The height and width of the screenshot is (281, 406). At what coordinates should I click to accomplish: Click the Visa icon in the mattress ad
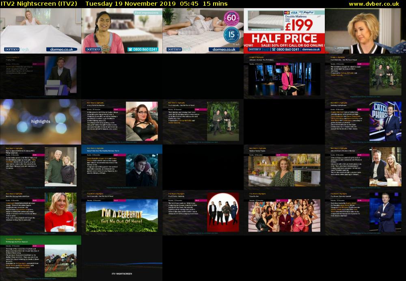tap(294, 13)
